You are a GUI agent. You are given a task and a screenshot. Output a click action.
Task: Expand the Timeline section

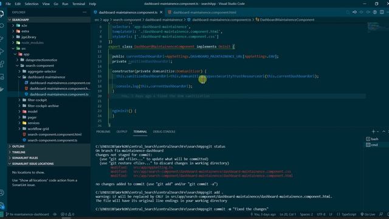(x=49, y=152)
